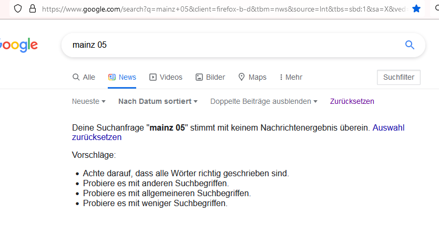
Task: Expand the Nach Datum sortiert dropdown
Action: pos(158,101)
